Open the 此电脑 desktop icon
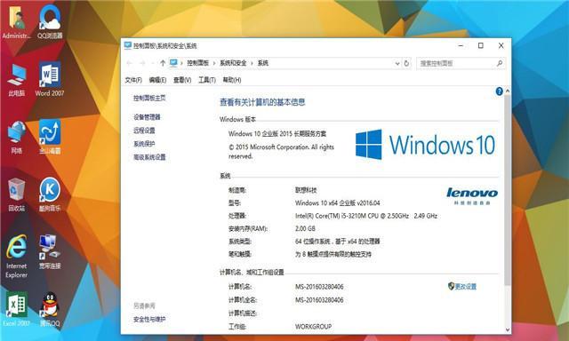 pos(16,80)
